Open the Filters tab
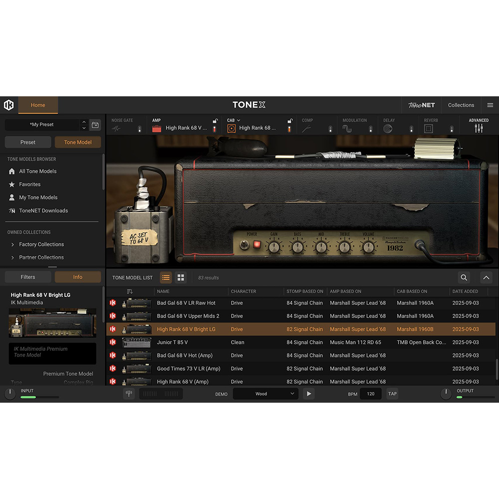This screenshot has height=499, width=499. pyautogui.click(x=28, y=277)
